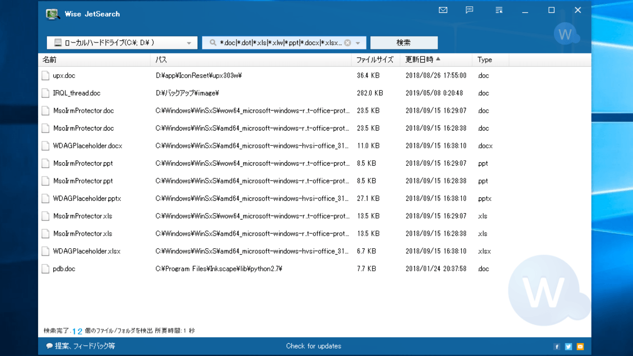Clear the search filter with the X icon

[348, 43]
